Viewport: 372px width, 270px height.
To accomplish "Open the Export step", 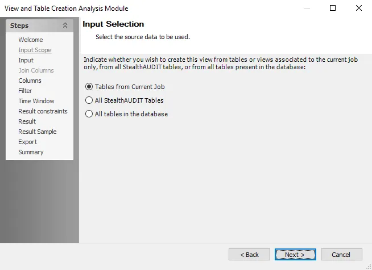I will coord(27,142).
